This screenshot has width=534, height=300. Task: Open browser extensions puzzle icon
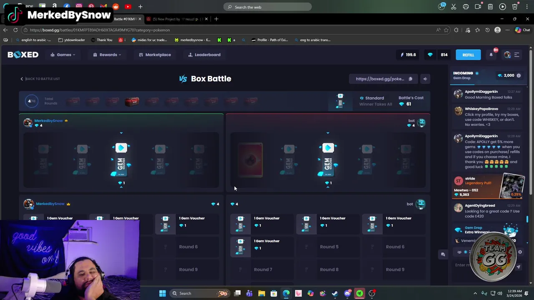point(456,30)
